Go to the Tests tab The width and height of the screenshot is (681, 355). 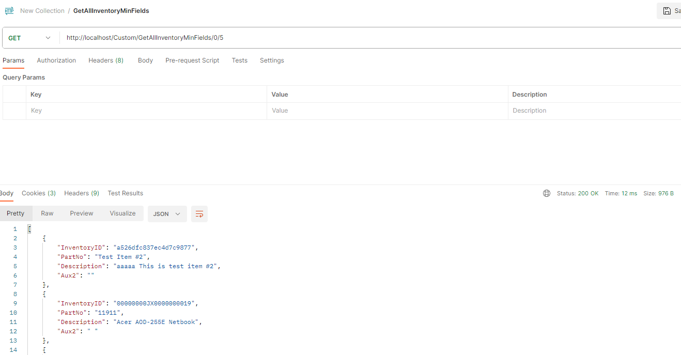tap(239, 60)
